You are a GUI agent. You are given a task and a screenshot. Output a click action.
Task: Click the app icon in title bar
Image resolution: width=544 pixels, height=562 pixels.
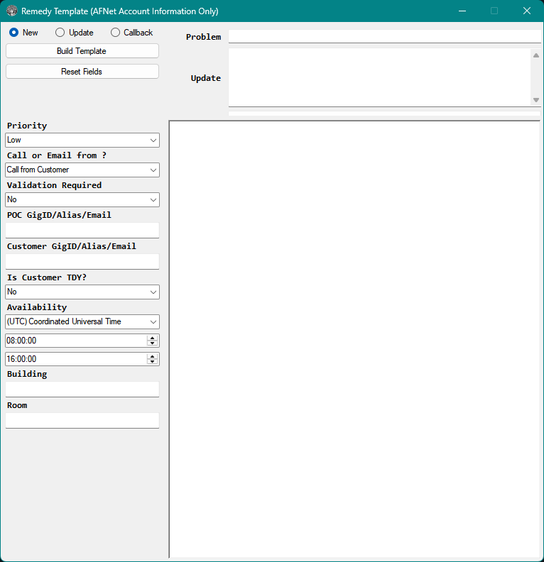12,11
